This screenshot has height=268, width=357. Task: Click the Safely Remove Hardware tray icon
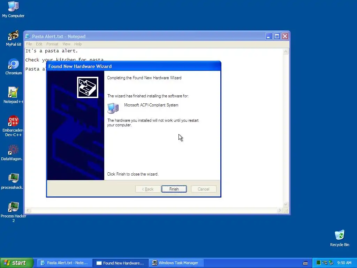click(331, 263)
